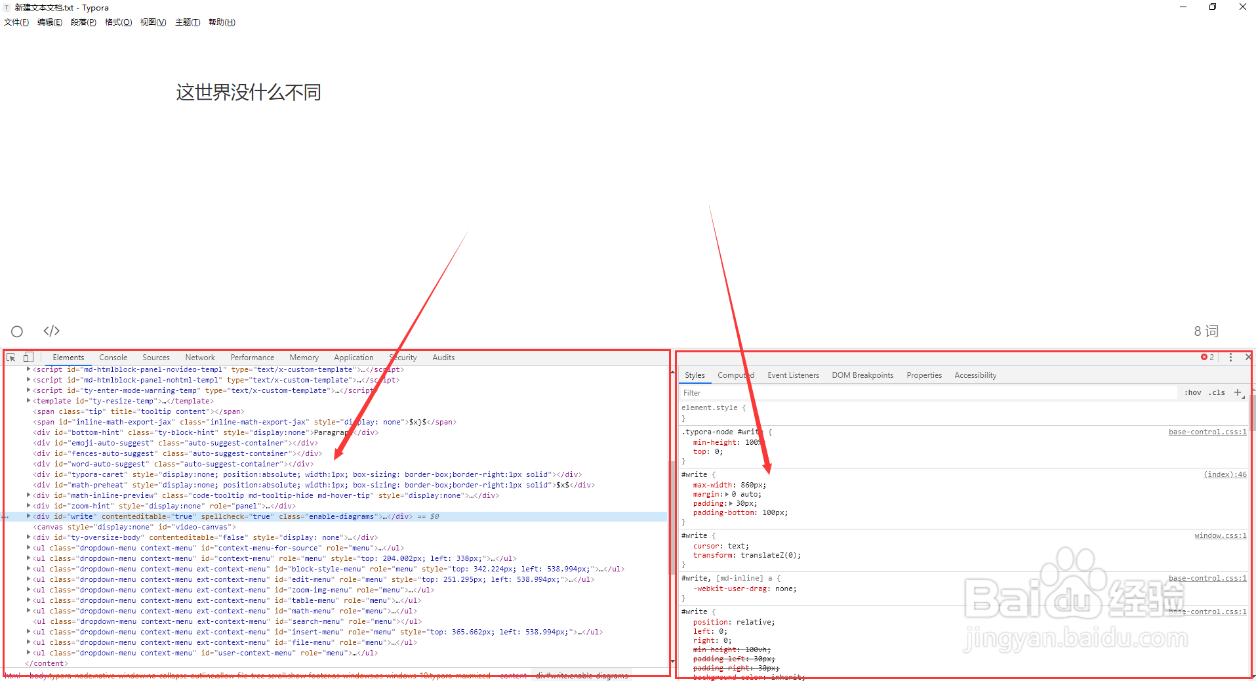Toggle .cls class editor panel
1256x681 pixels.
pyautogui.click(x=1217, y=392)
